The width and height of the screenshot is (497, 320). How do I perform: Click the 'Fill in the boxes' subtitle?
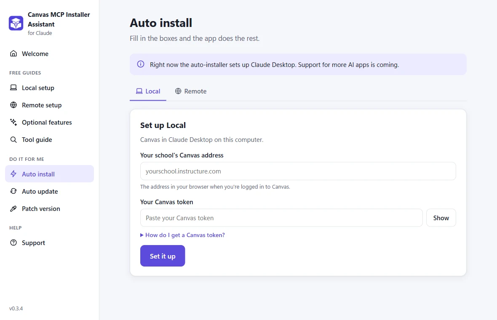(x=195, y=38)
